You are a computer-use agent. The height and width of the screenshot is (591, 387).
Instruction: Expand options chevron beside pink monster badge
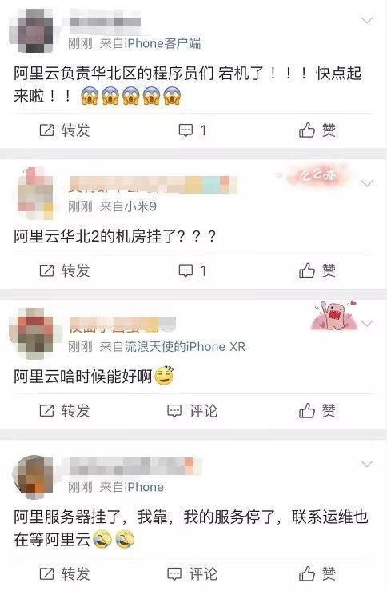(x=367, y=323)
